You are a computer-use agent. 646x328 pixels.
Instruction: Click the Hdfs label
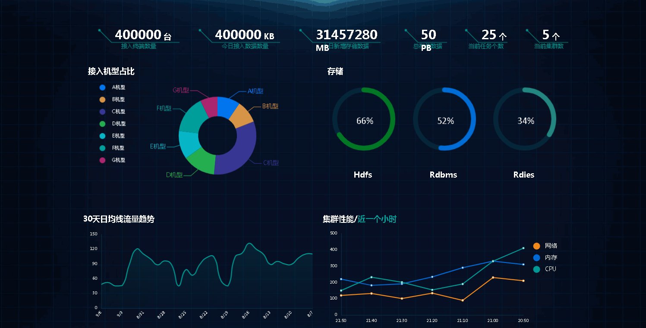click(x=363, y=175)
